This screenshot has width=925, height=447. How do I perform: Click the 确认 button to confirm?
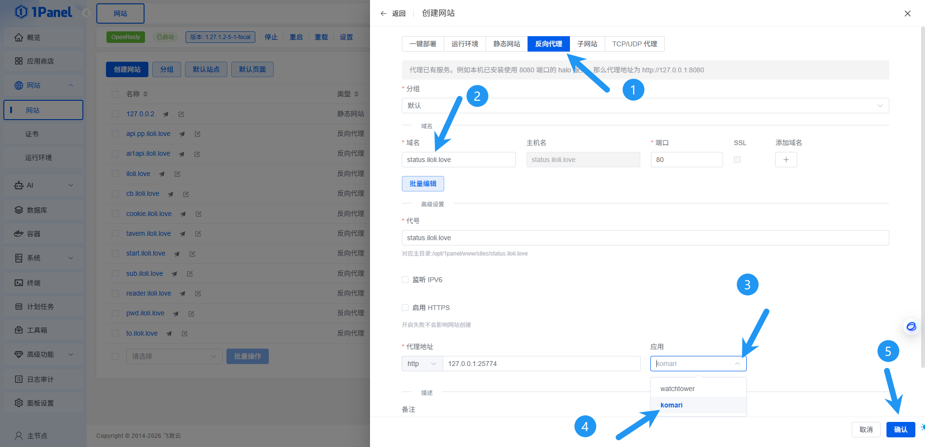click(900, 430)
